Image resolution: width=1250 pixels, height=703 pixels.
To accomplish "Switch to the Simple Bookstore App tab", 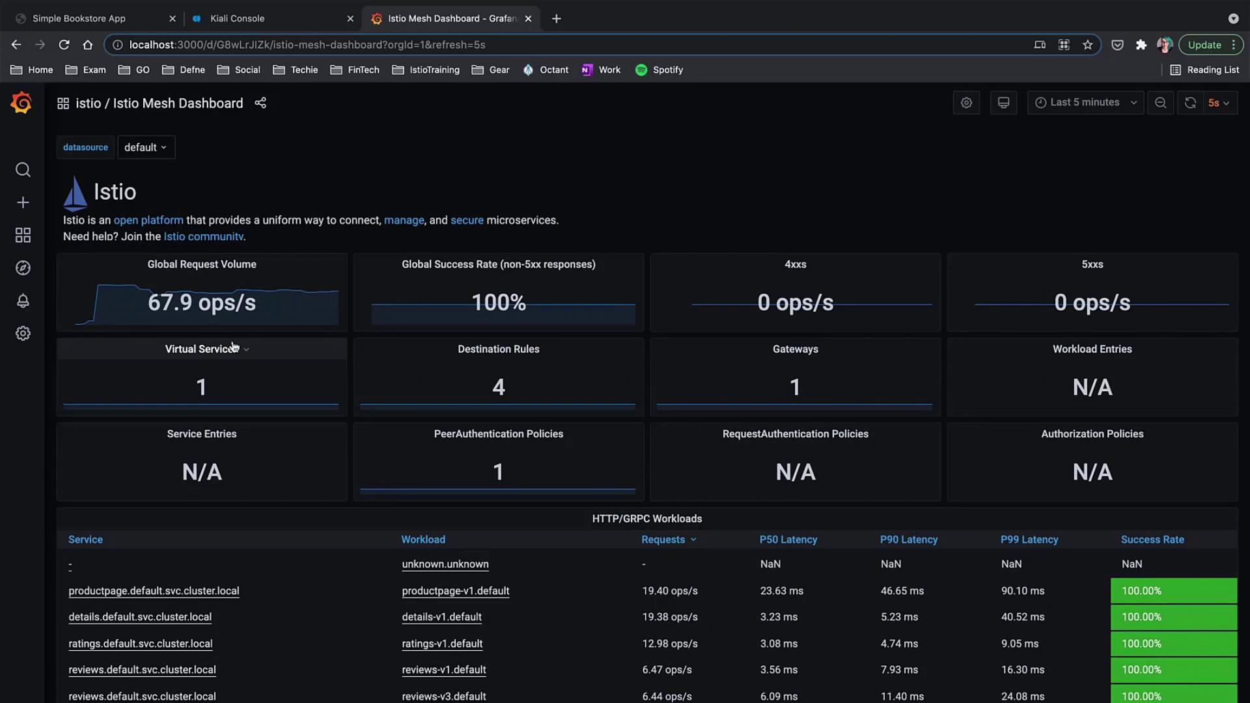I will coord(79,18).
